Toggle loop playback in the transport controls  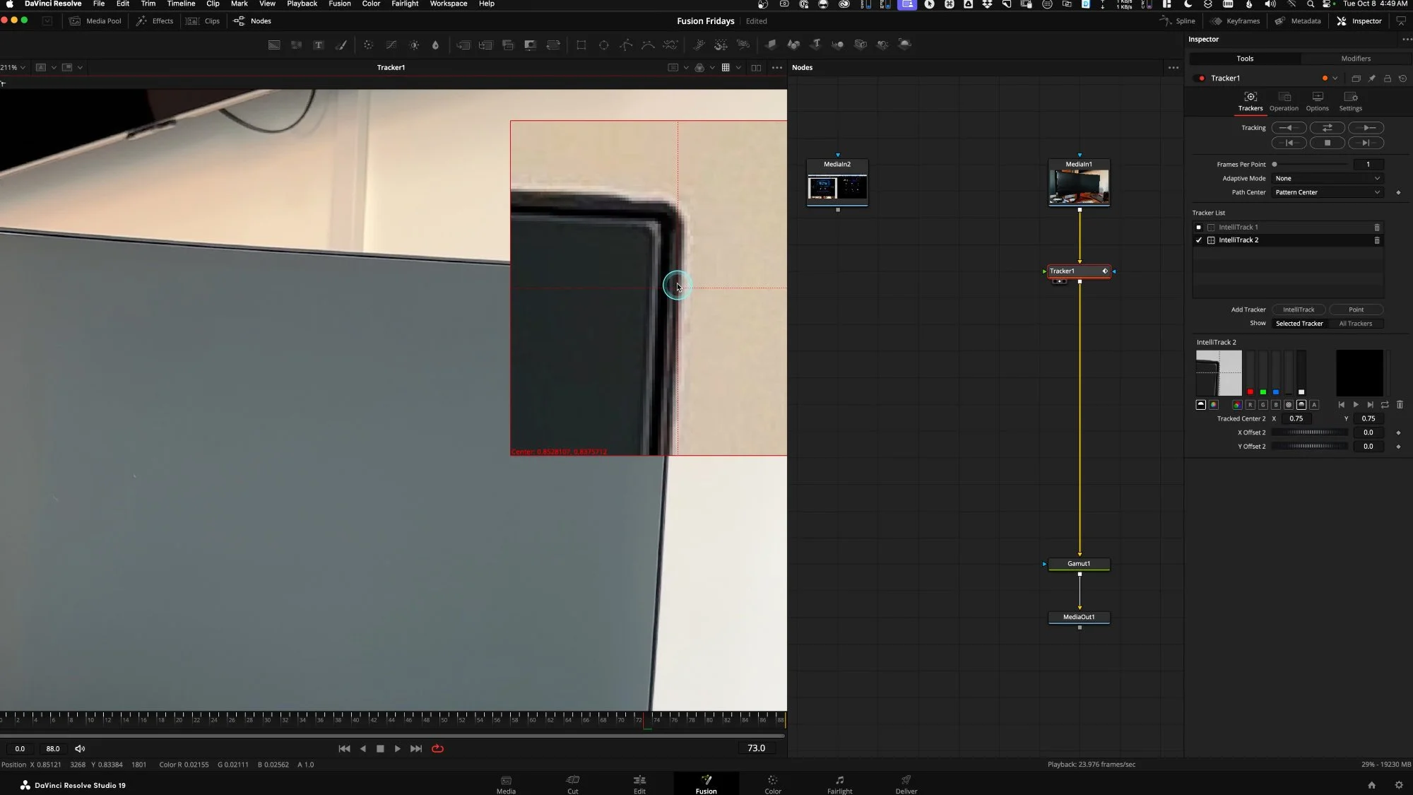click(x=437, y=748)
